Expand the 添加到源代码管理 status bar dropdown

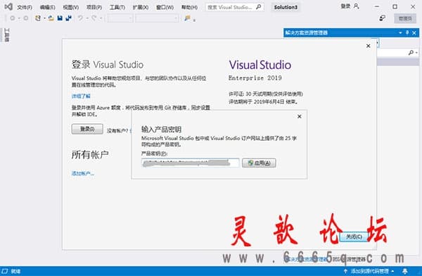392,271
